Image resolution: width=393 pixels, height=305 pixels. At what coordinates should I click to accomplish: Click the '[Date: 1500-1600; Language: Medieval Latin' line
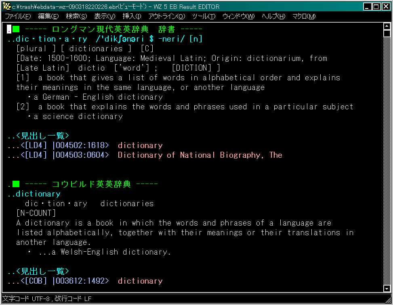(172, 58)
